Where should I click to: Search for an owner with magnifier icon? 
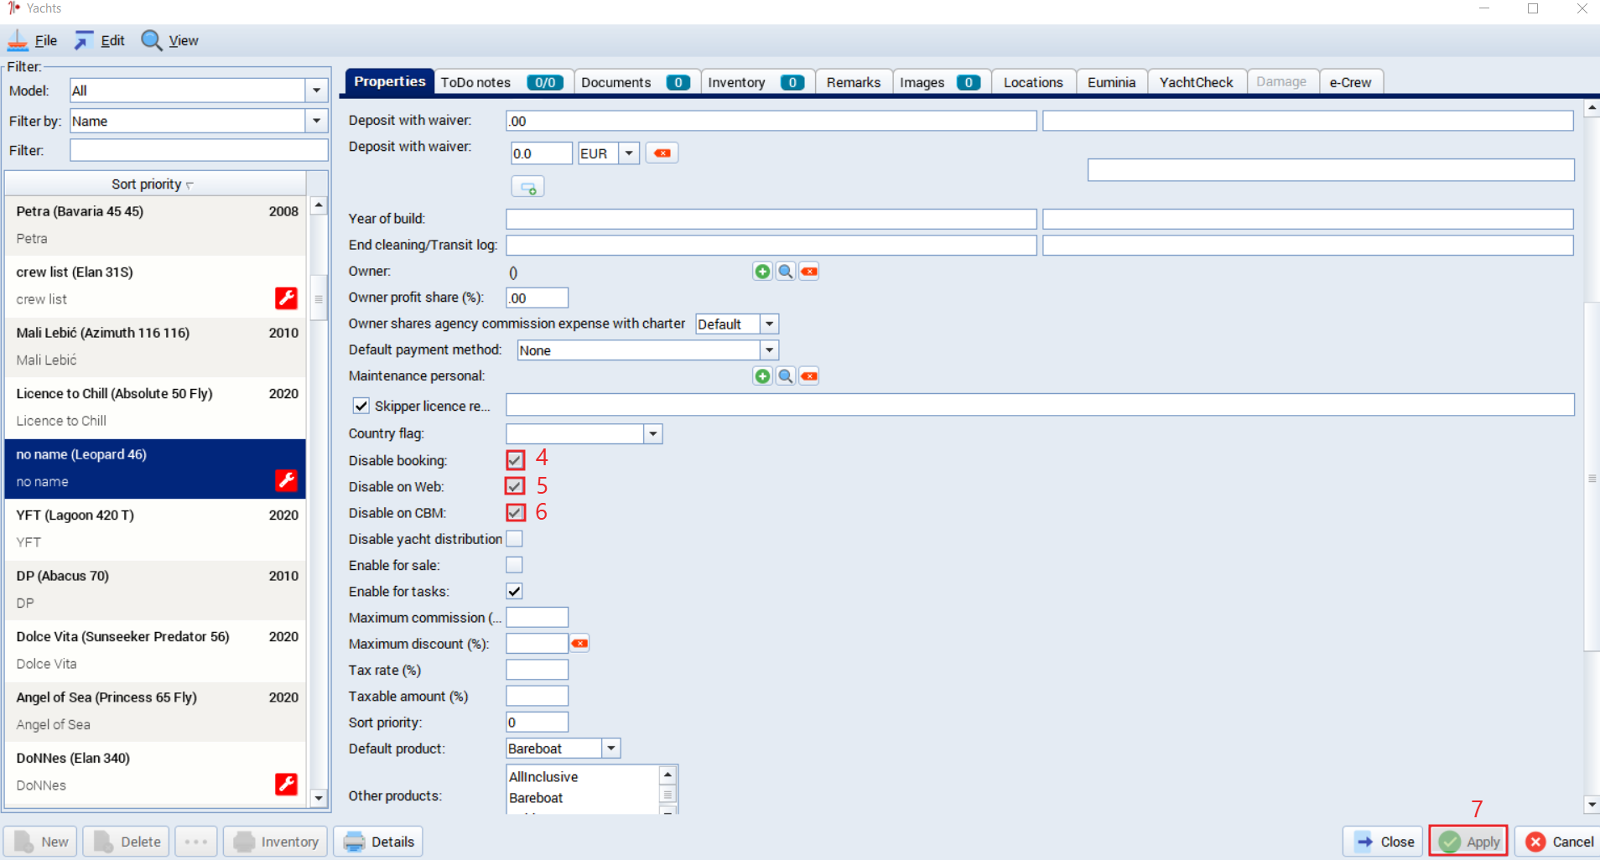click(786, 272)
